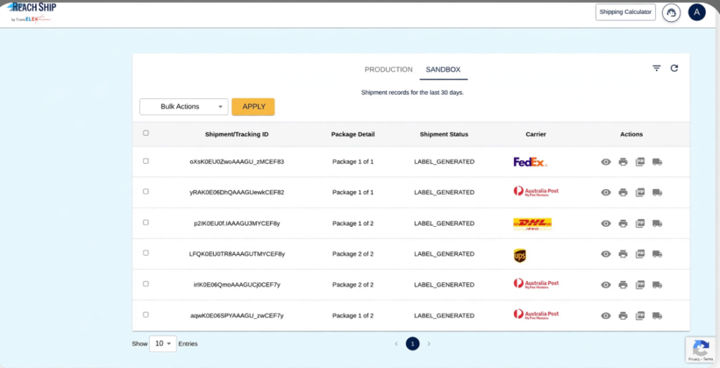Open the customer support headset icon

(x=671, y=13)
